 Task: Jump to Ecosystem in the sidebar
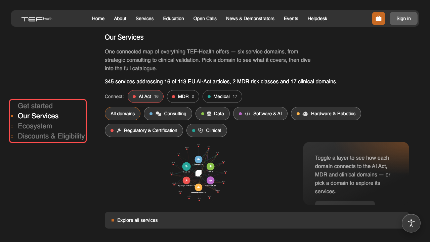(35, 126)
